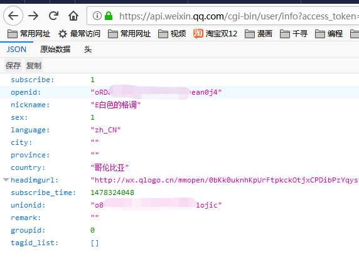
Task: Click the 保存 save button
Action: tap(13, 66)
